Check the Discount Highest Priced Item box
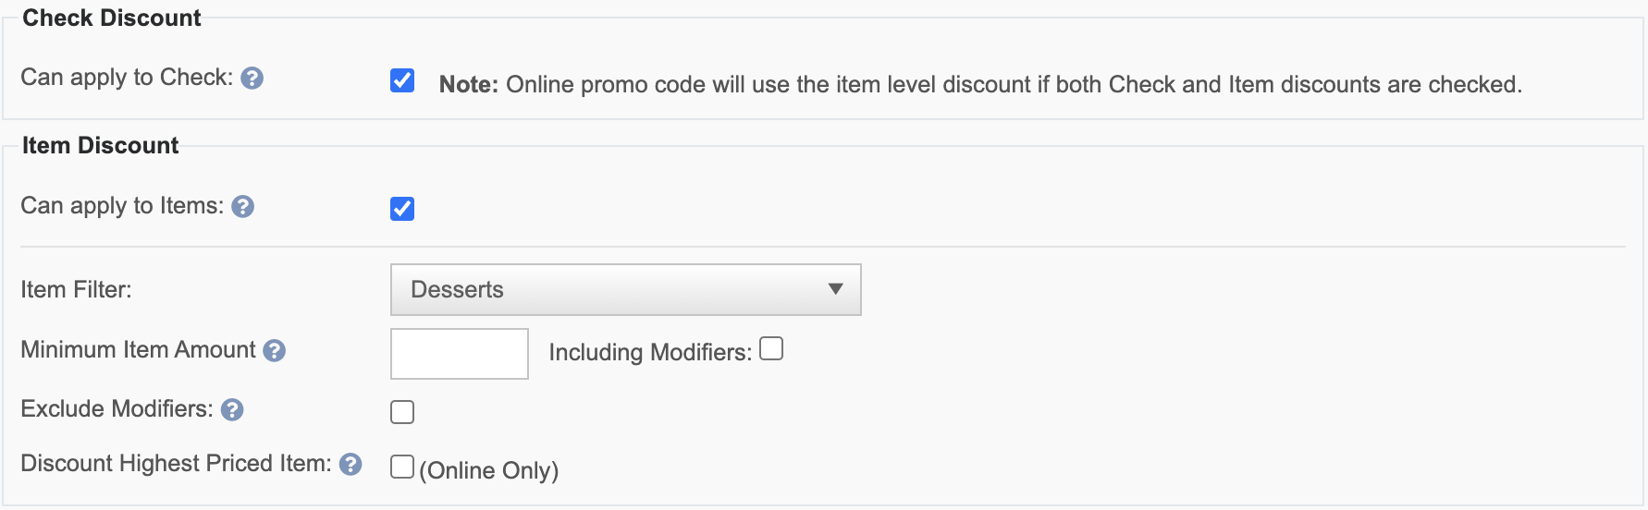This screenshot has height=510, width=1648. point(402,467)
